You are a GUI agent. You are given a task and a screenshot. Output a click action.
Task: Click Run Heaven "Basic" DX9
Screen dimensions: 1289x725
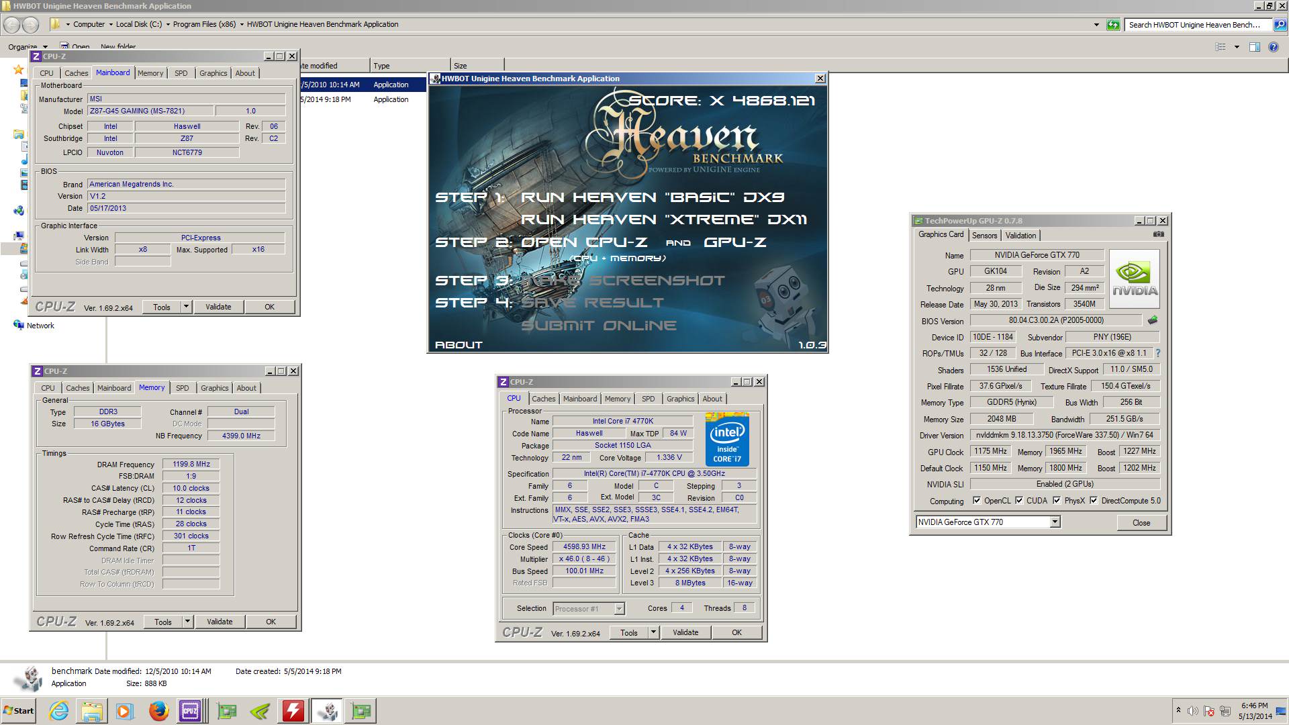[652, 197]
